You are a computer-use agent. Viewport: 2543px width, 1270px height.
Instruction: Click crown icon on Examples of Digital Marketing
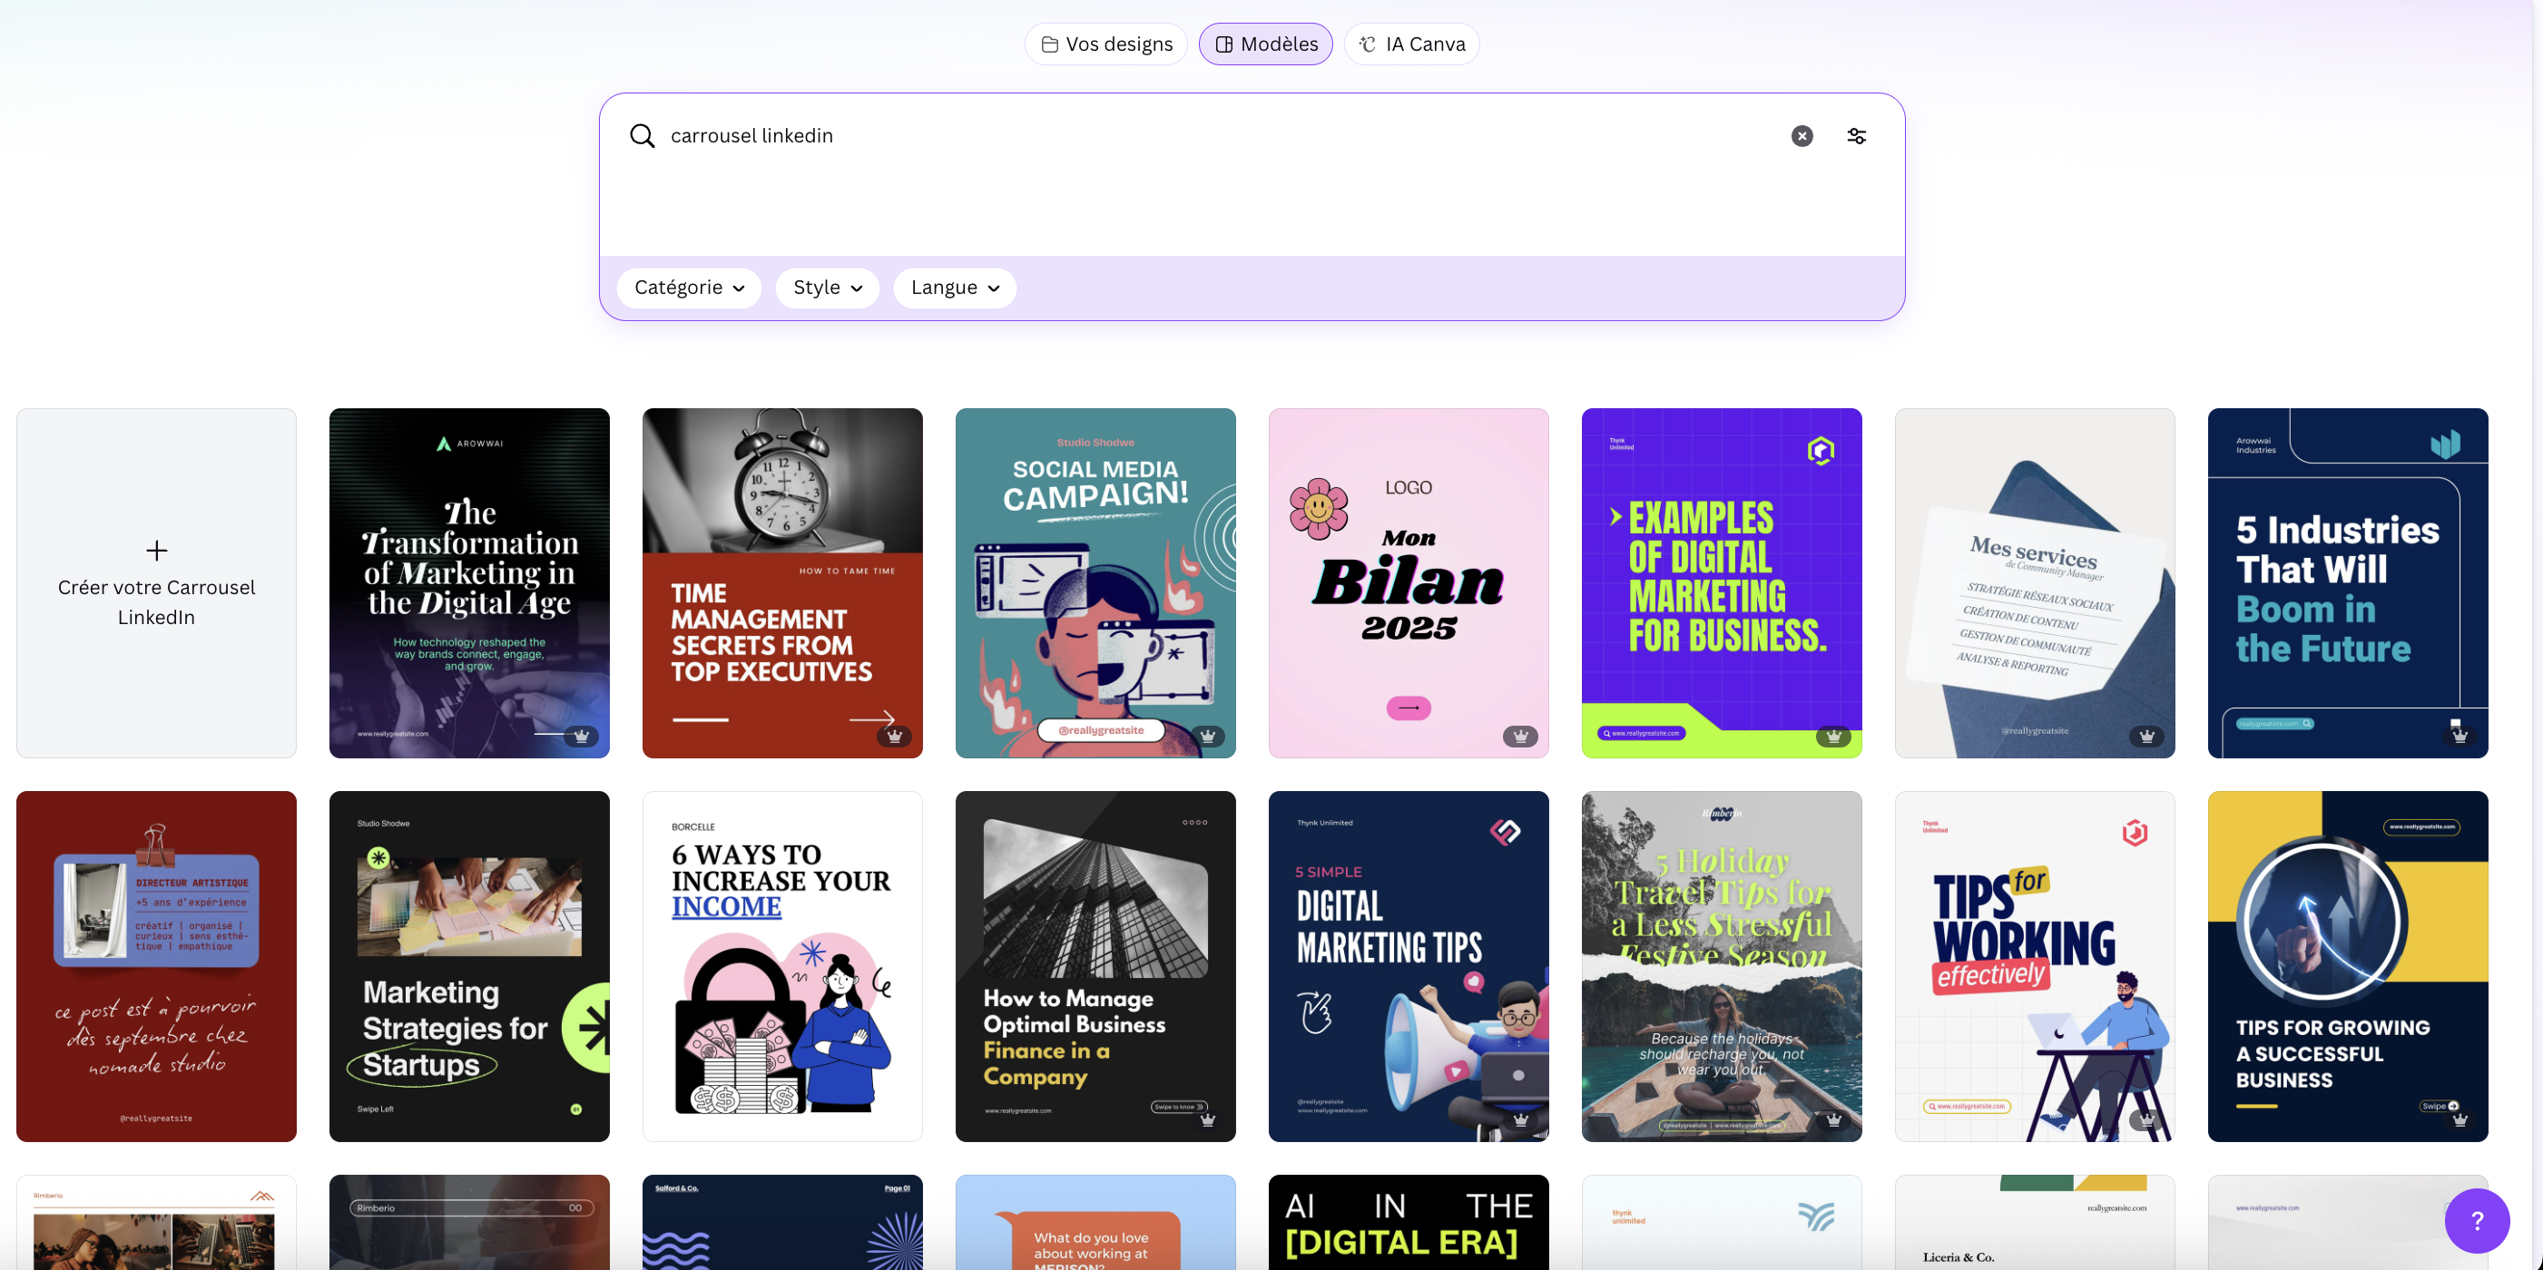1833,736
